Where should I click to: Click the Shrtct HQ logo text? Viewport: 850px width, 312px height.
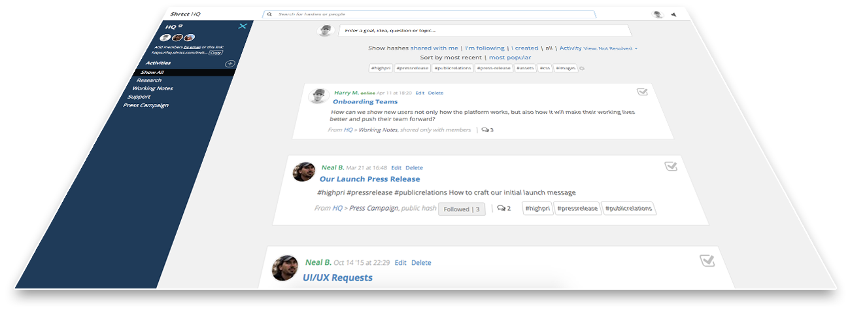(185, 14)
